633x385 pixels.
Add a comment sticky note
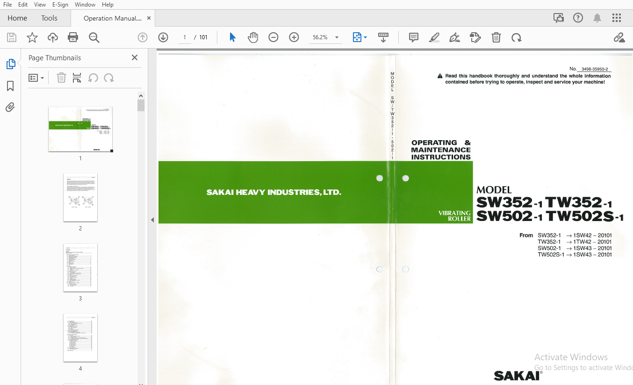[x=414, y=37]
